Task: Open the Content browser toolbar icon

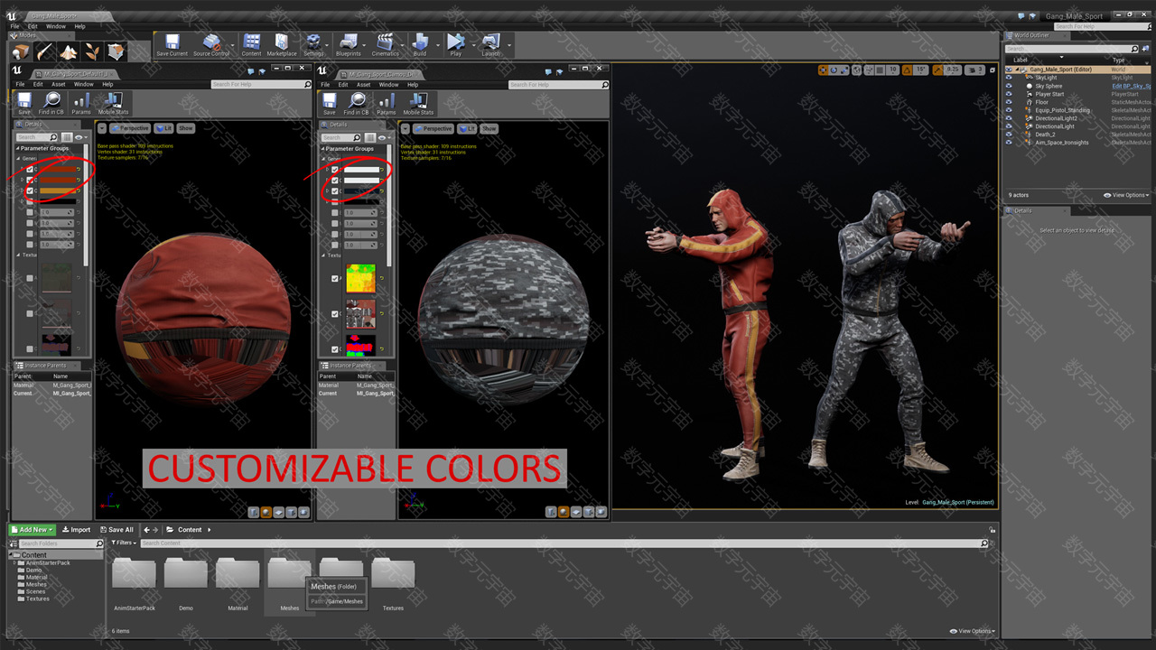Action: pyautogui.click(x=252, y=45)
